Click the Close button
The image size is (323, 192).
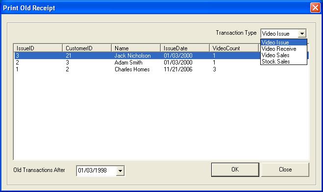pos(285,170)
